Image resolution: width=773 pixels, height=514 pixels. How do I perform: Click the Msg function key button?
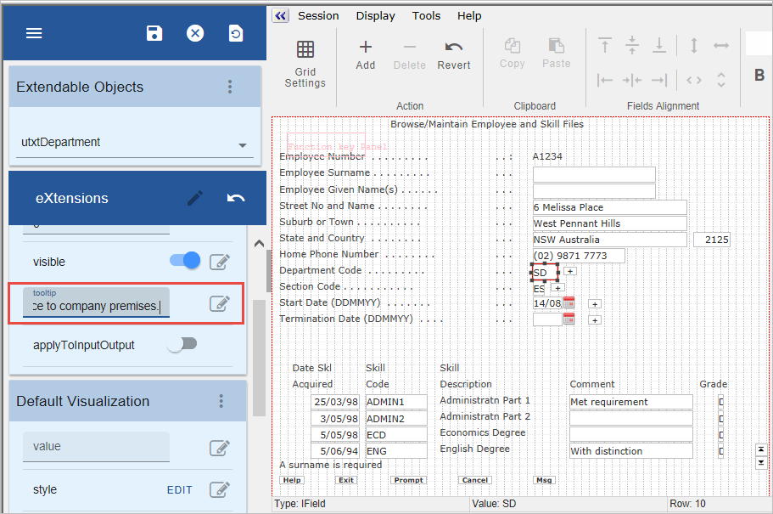(x=544, y=480)
